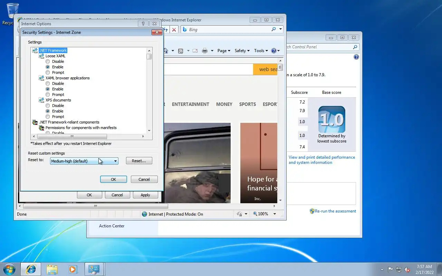This screenshot has height=276, width=442.
Task: Click the Stop (red X) button in Internet Explorer
Action: 174,30
